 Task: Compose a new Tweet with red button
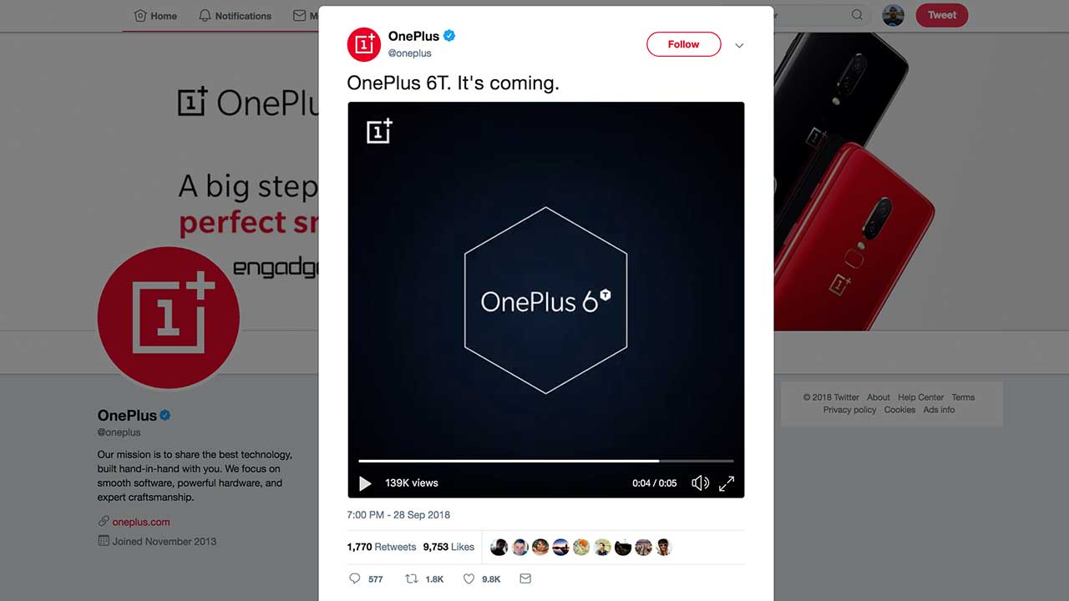[942, 15]
